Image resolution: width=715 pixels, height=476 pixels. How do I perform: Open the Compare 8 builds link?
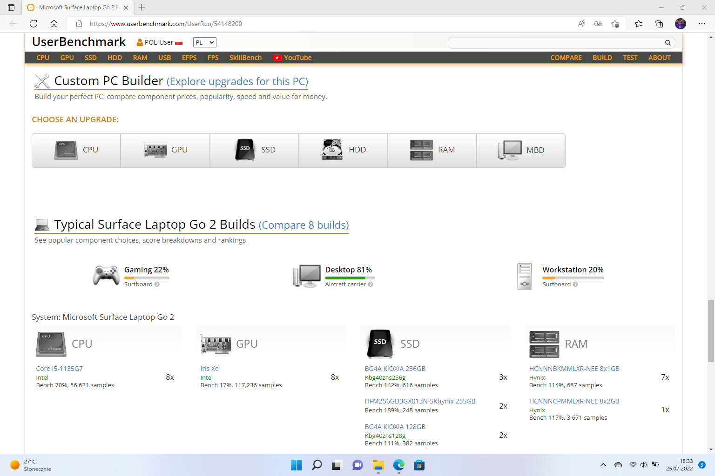[304, 225]
